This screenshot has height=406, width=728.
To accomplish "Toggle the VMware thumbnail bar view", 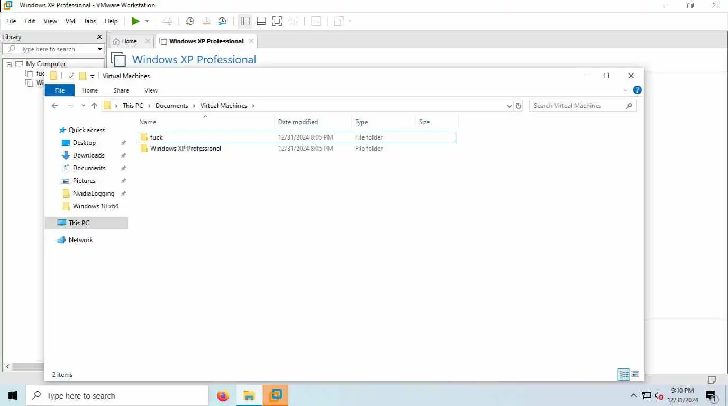I will 261,21.
